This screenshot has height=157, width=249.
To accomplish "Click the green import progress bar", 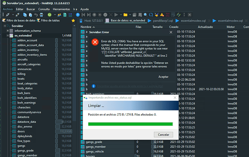I will click(x=130, y=124).
